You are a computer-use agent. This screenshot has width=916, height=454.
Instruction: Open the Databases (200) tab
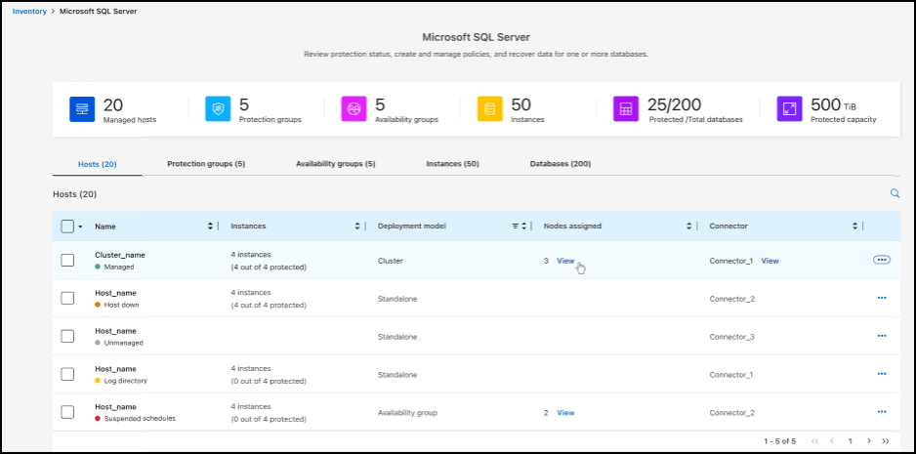(560, 164)
